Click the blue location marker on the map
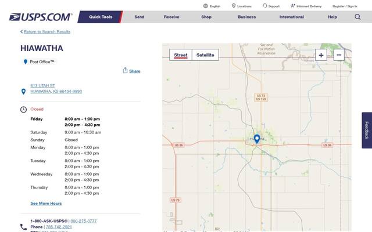This screenshot has height=232, width=372. [257, 139]
